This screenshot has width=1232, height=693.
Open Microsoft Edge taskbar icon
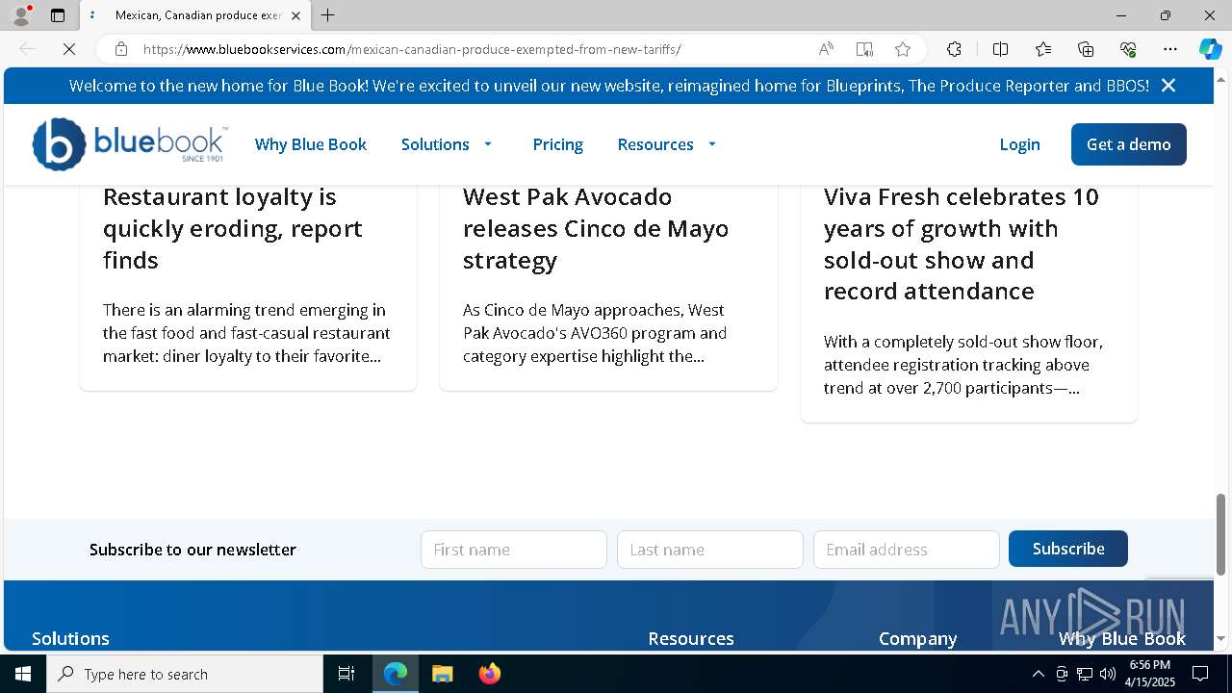(396, 674)
